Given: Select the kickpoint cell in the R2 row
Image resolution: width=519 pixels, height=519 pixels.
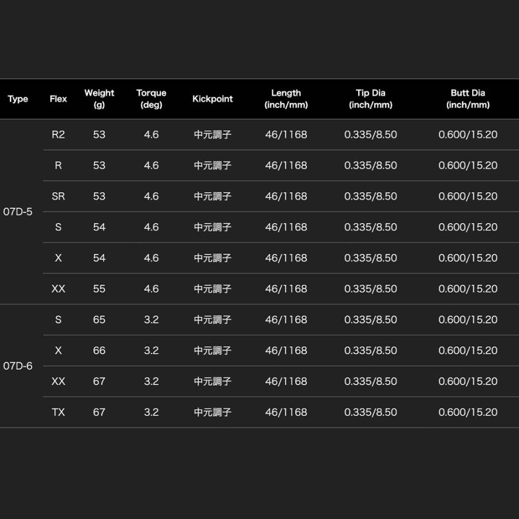Looking at the screenshot, I should click(x=212, y=134).
